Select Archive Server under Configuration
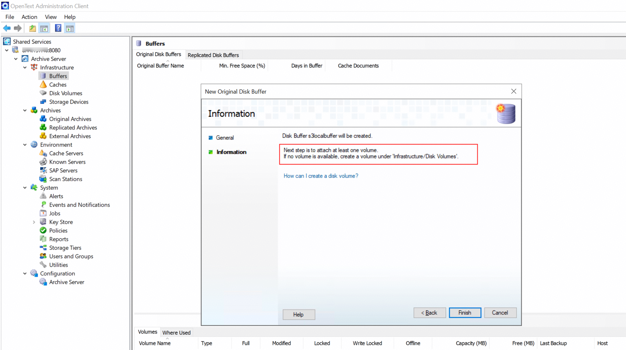This screenshot has height=350, width=626. pyautogui.click(x=67, y=282)
